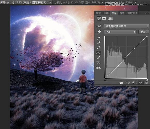Click the black input slider triangle
The image size is (150, 129).
[105, 80]
